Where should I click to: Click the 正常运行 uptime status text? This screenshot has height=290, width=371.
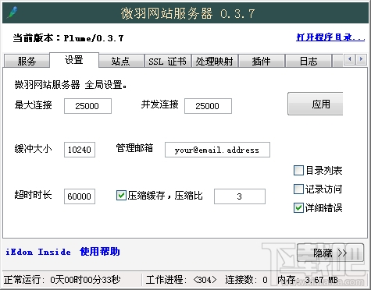(x=62, y=280)
